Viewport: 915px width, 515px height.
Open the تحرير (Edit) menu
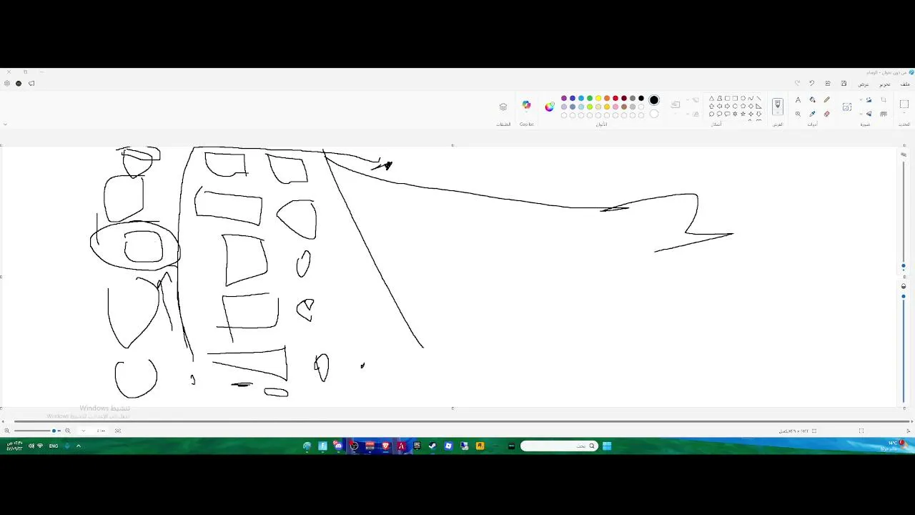point(885,84)
